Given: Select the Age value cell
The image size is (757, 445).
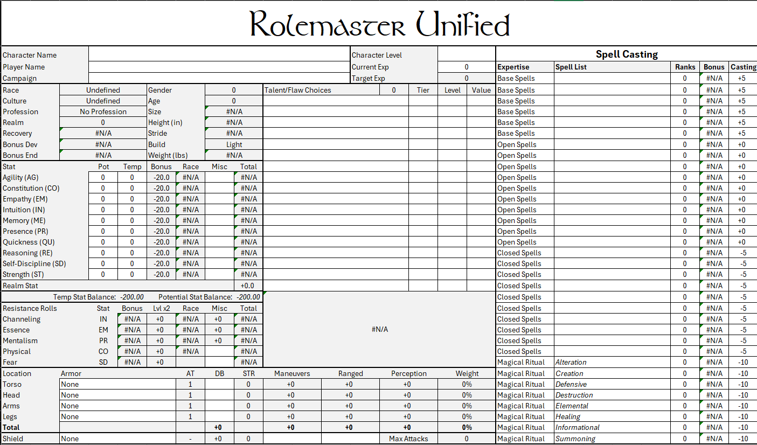Looking at the screenshot, I should coord(234,101).
